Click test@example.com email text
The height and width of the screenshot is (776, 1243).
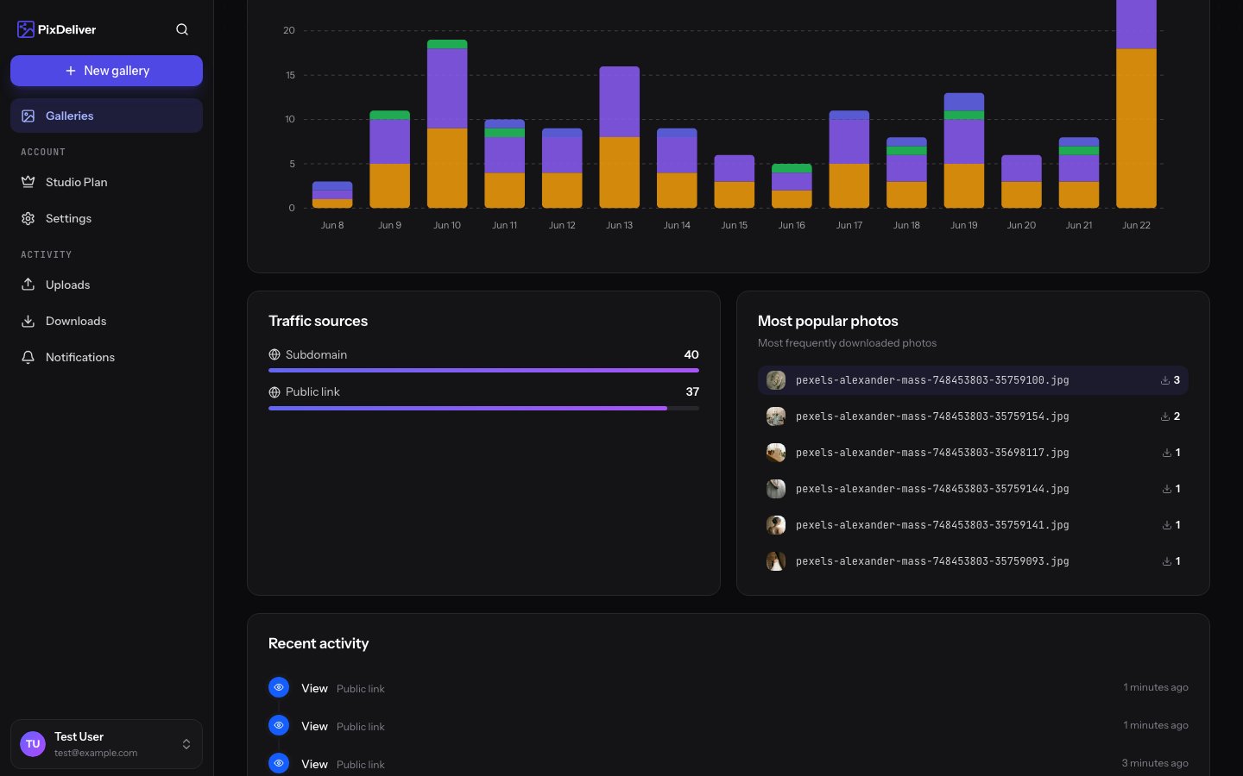pyautogui.click(x=96, y=753)
